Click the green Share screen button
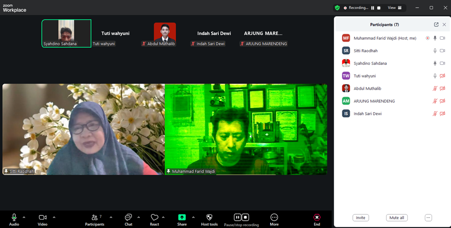This screenshot has height=228, width=451. pos(182,217)
